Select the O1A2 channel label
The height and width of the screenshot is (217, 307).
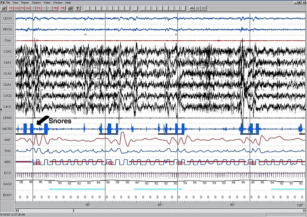coord(7,74)
